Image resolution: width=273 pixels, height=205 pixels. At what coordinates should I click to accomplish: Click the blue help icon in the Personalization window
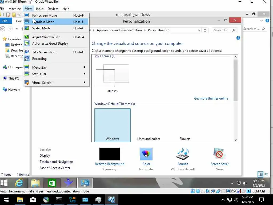(238, 38)
